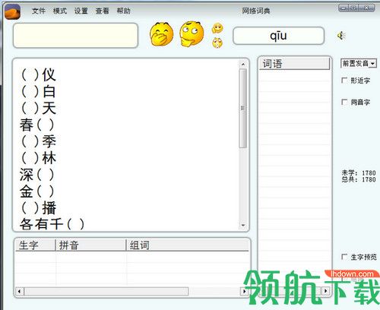This screenshot has width=380, height=310.
Task: Click the word list vertical scrollbar thumb
Action: pos(243,109)
